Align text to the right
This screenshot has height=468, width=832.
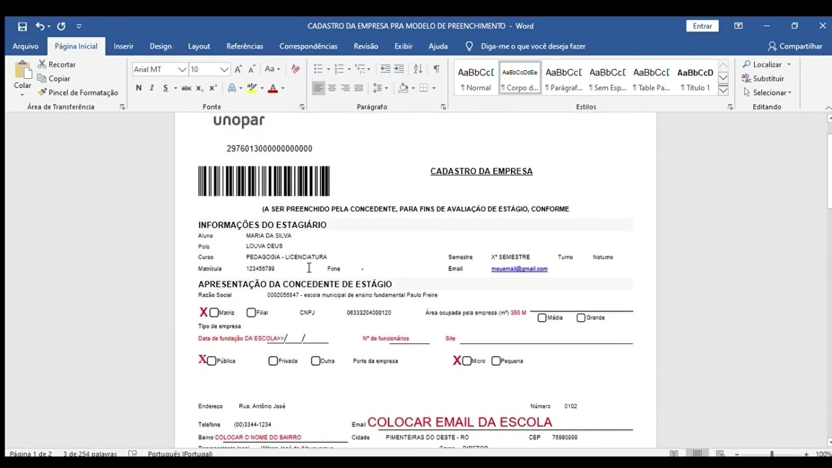pyautogui.click(x=345, y=88)
